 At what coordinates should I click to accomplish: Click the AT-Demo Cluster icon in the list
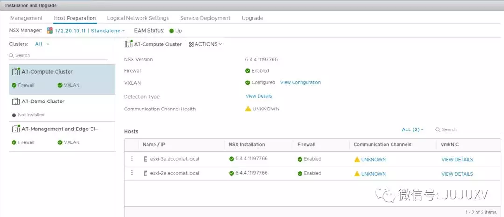coord(15,102)
